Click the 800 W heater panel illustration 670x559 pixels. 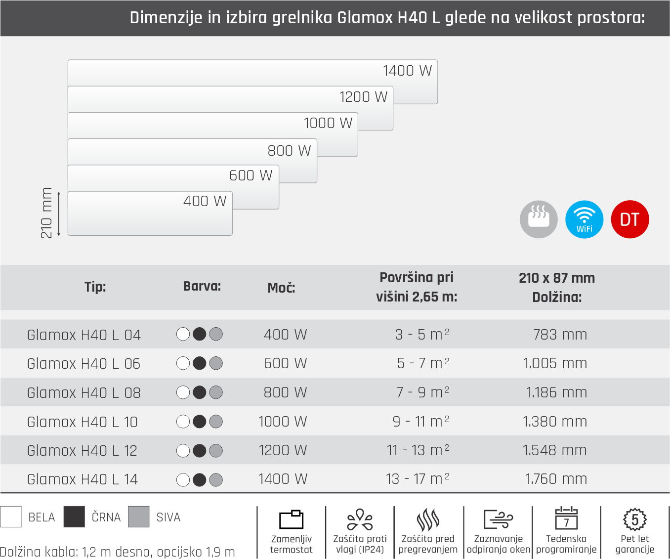point(192,152)
